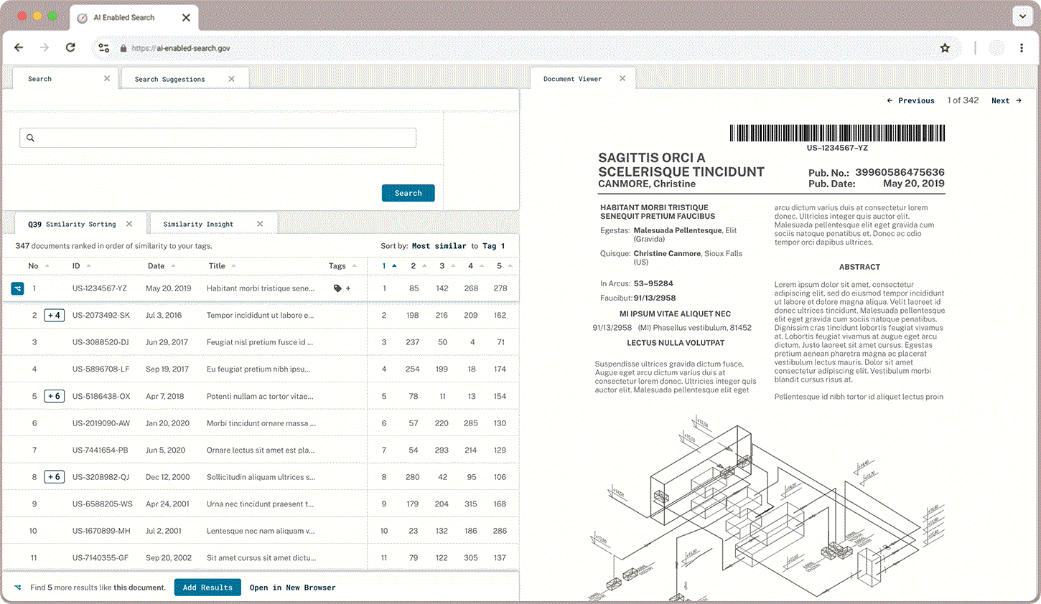The height and width of the screenshot is (604, 1041).
Task: Select row US-7140355-GF
Action: (260, 557)
